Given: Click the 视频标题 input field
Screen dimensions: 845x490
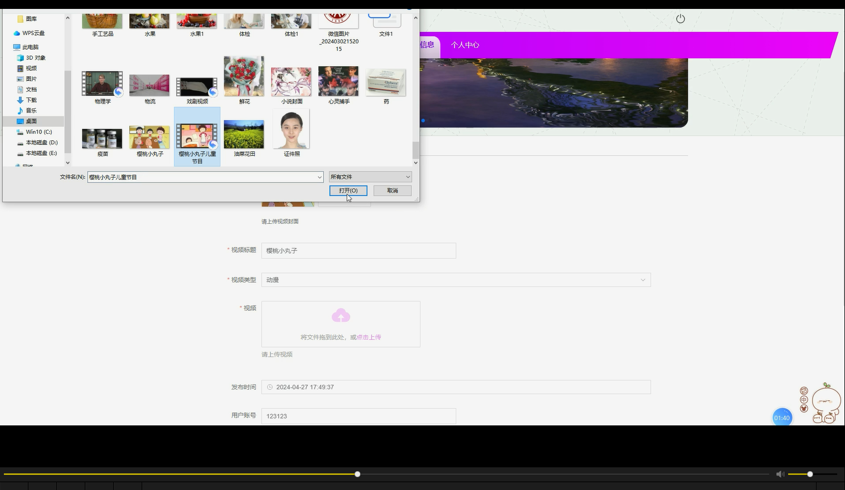Looking at the screenshot, I should pos(358,251).
